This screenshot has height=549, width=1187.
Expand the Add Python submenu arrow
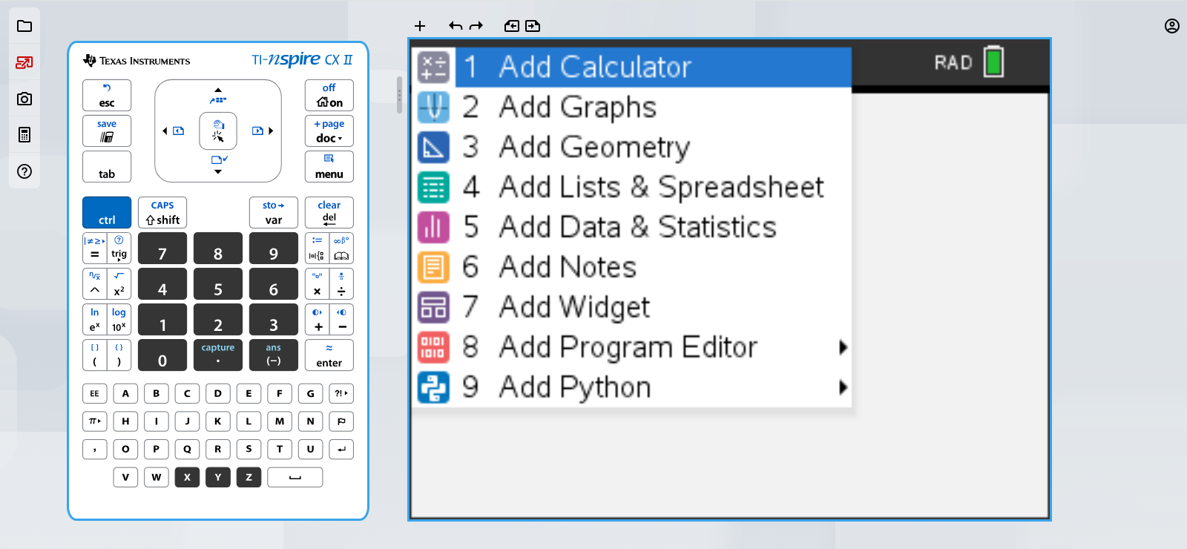[x=843, y=387]
